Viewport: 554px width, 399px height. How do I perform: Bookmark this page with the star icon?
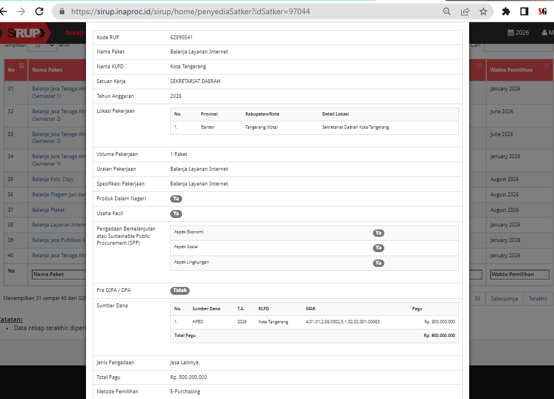[483, 11]
